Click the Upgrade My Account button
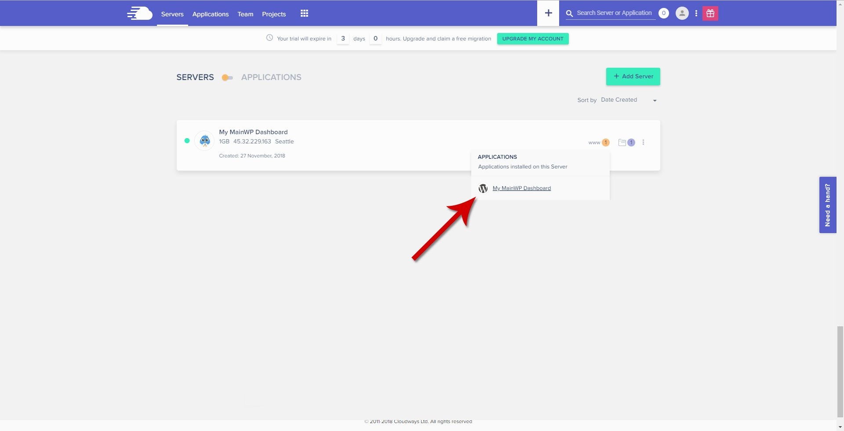Image resolution: width=844 pixels, height=431 pixels. [532, 39]
